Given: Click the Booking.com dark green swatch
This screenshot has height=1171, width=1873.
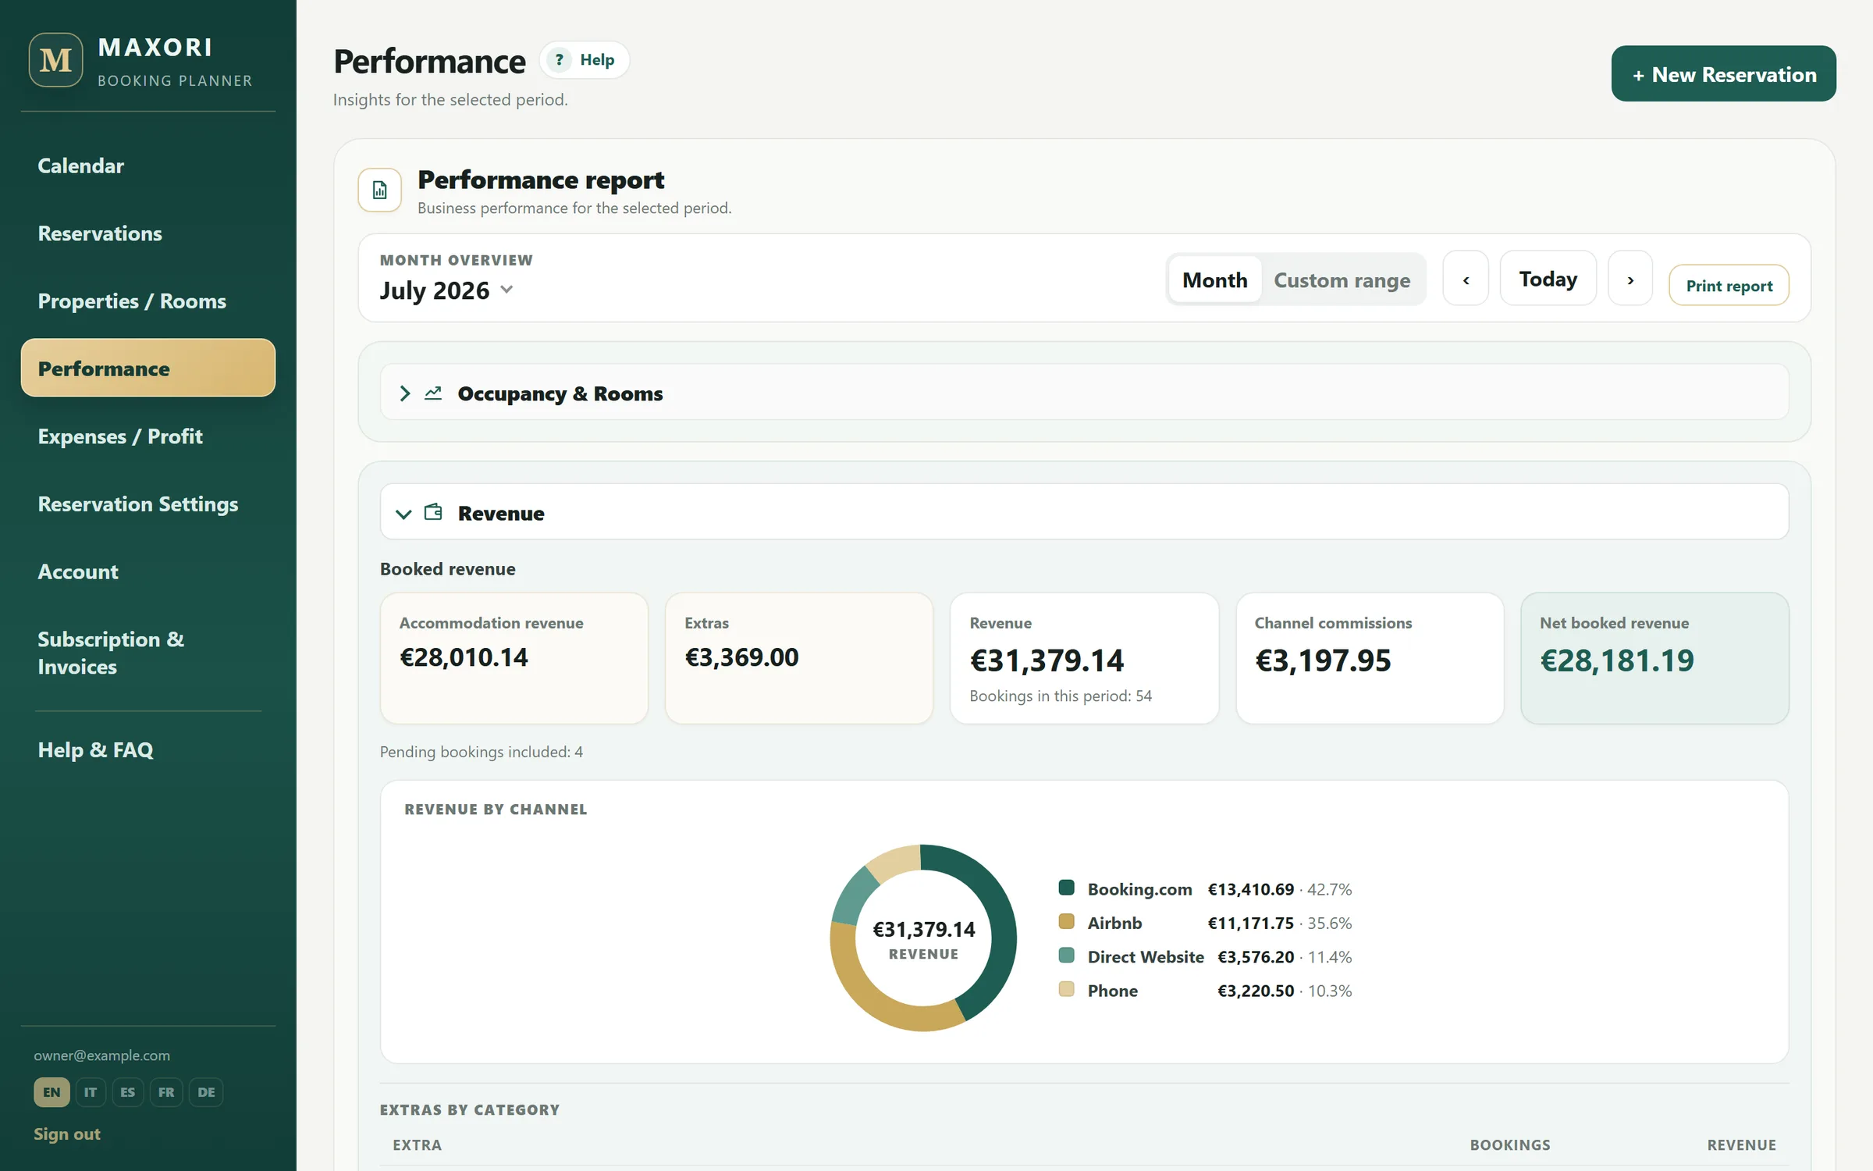Looking at the screenshot, I should [x=1066, y=888].
